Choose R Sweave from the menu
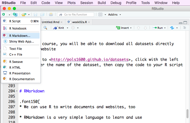Screen dimensions: 190x123 [21, 62]
